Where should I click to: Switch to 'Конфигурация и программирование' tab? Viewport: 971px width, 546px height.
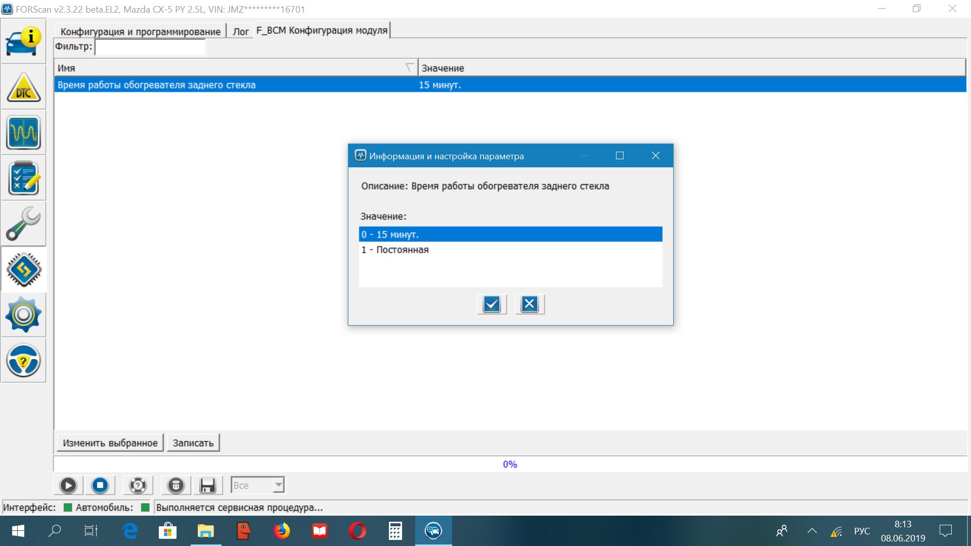tap(140, 31)
